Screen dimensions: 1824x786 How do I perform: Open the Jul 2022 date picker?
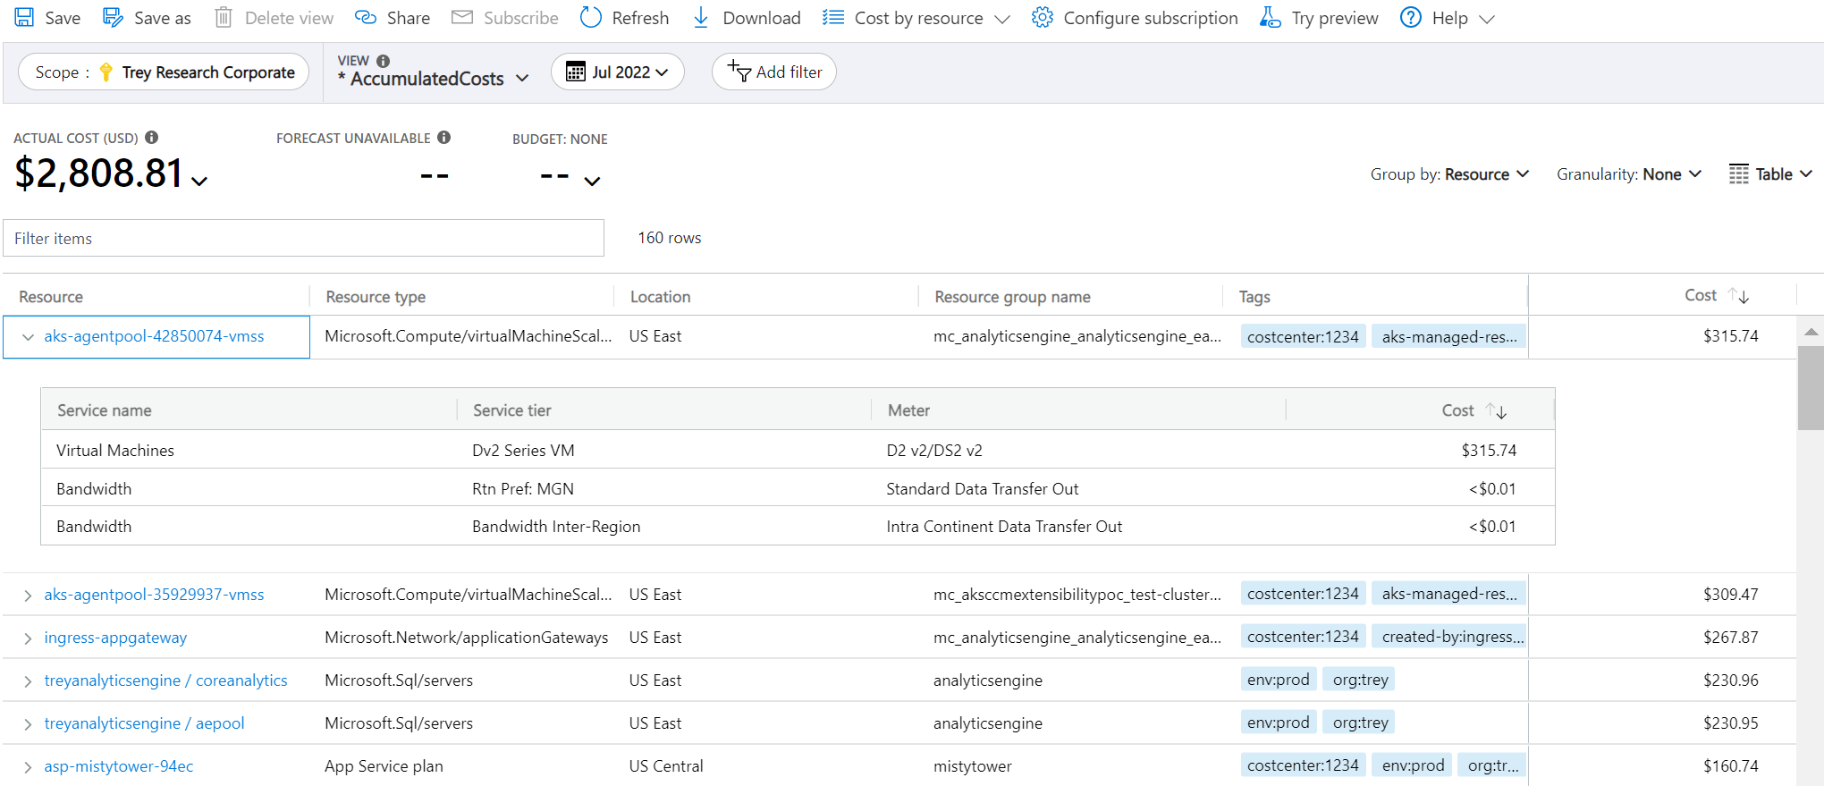click(618, 72)
